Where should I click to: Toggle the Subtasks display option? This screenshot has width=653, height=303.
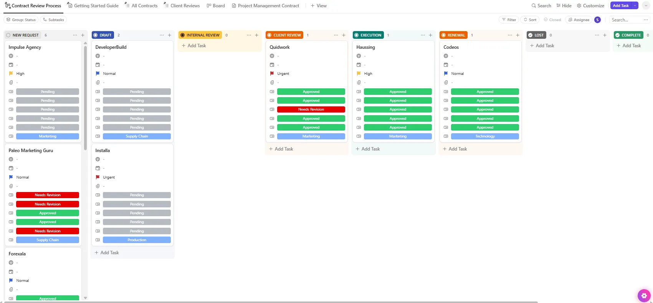(53, 20)
